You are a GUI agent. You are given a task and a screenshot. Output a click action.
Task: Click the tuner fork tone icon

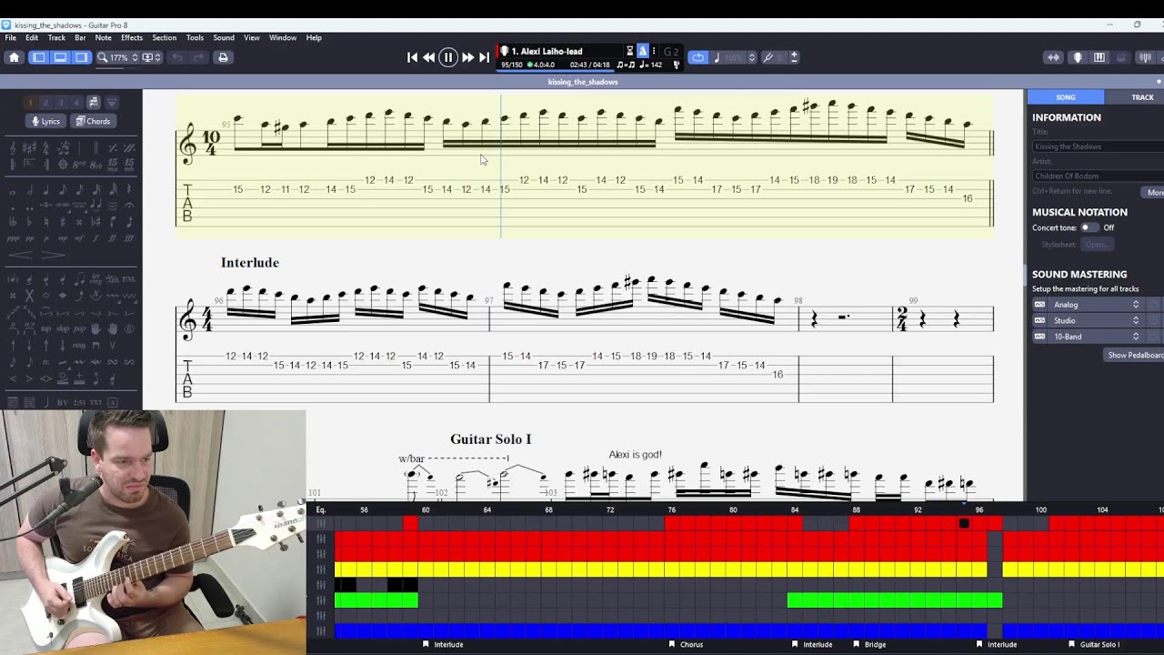point(770,57)
